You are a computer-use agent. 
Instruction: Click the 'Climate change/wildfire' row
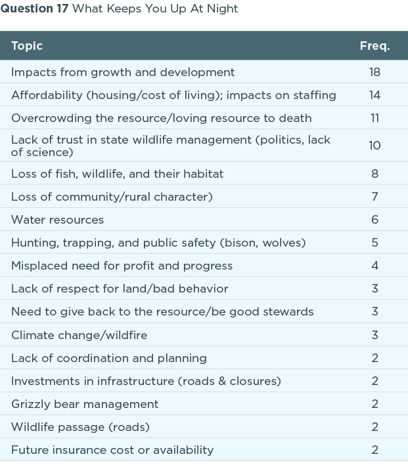tap(79, 335)
